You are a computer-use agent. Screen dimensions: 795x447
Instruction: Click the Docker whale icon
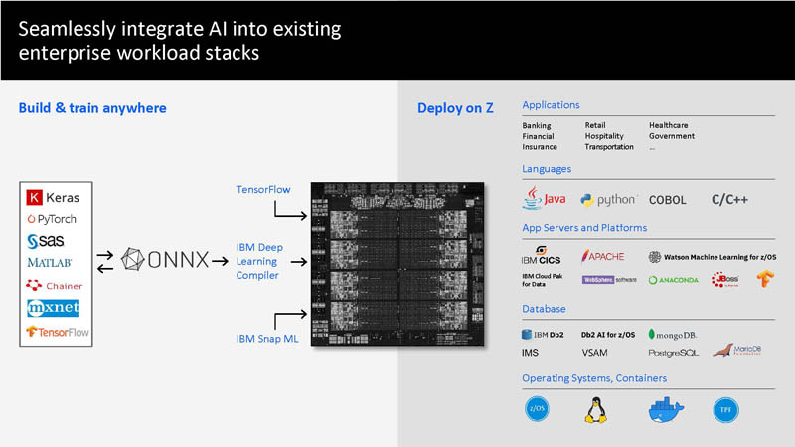(666, 410)
